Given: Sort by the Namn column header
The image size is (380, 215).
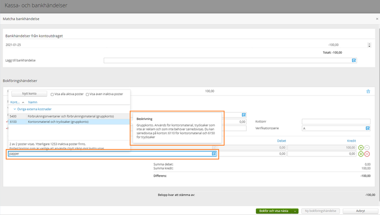Looking at the screenshot, I should (x=32, y=102).
